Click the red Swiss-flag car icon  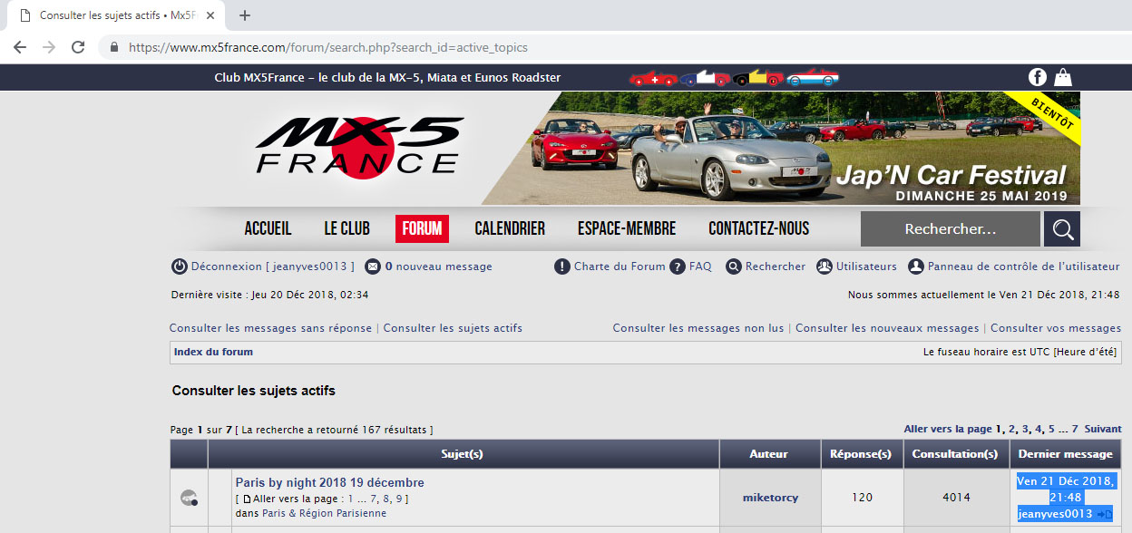[x=653, y=78]
